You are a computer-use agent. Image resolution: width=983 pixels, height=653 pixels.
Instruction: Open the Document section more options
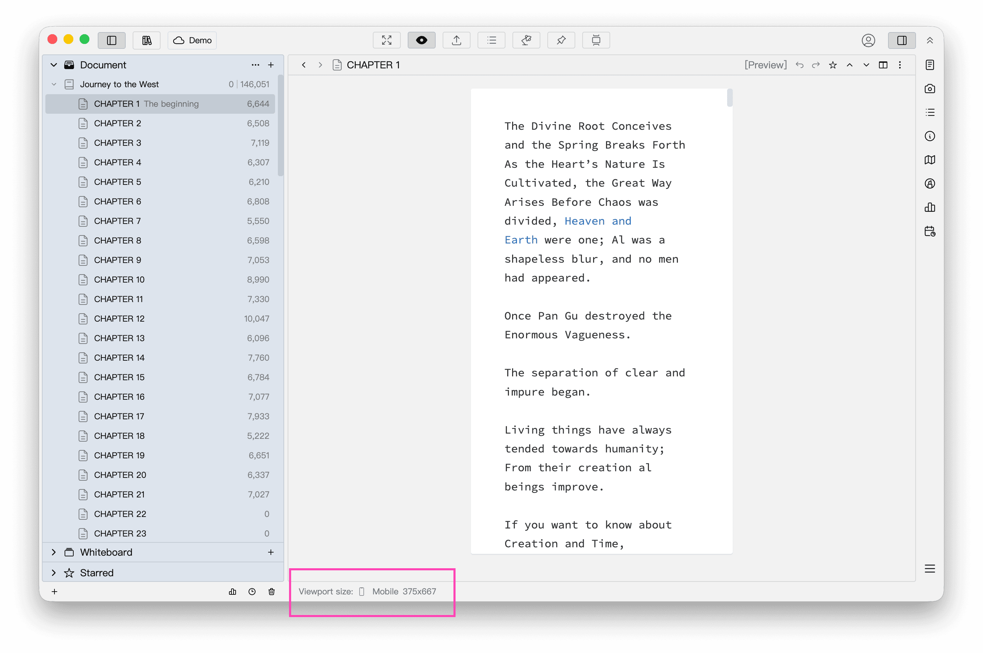click(x=256, y=65)
